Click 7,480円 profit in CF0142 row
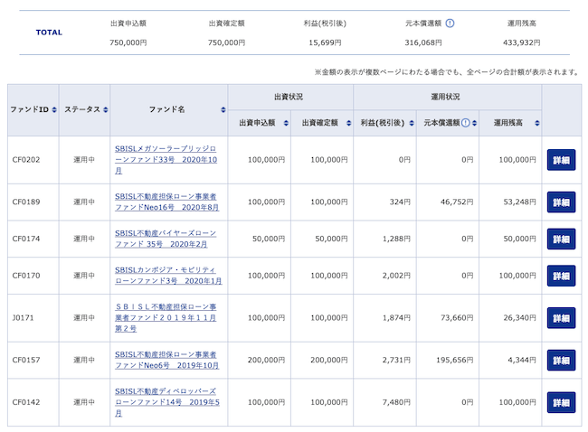 (x=396, y=402)
